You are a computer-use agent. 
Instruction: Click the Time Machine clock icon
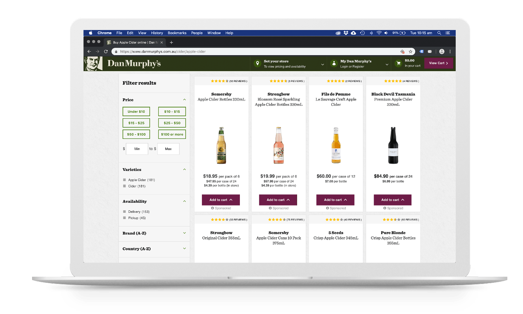click(x=362, y=33)
